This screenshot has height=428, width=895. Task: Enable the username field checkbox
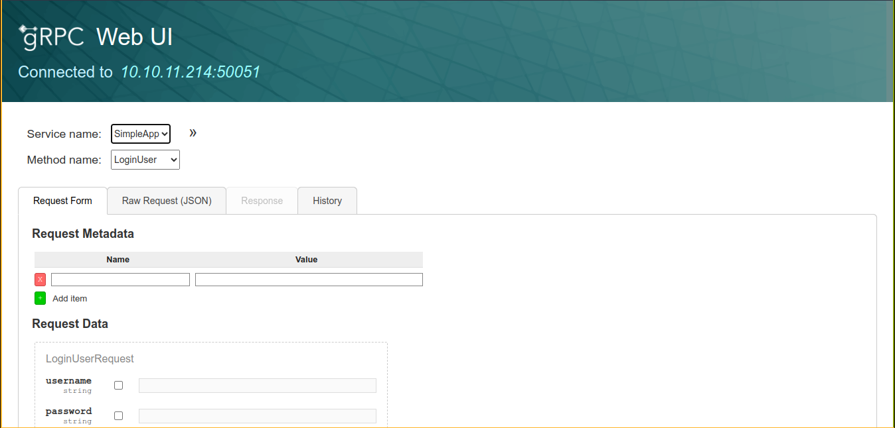[118, 386]
